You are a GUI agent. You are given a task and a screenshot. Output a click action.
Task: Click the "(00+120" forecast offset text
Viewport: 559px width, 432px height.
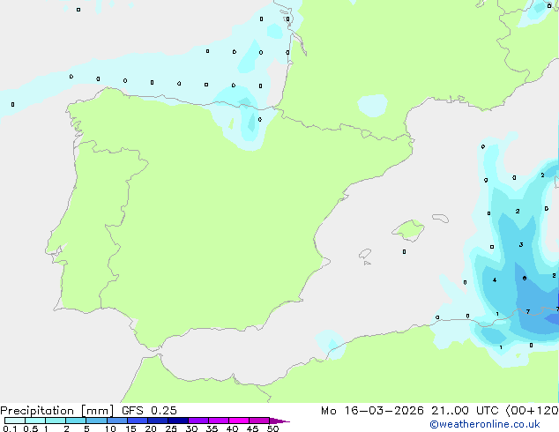point(532,411)
